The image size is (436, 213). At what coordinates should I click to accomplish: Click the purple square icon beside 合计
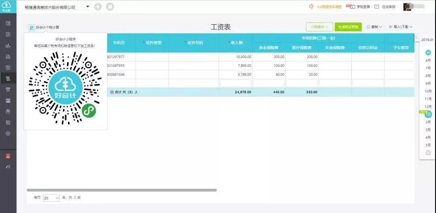(x=112, y=92)
